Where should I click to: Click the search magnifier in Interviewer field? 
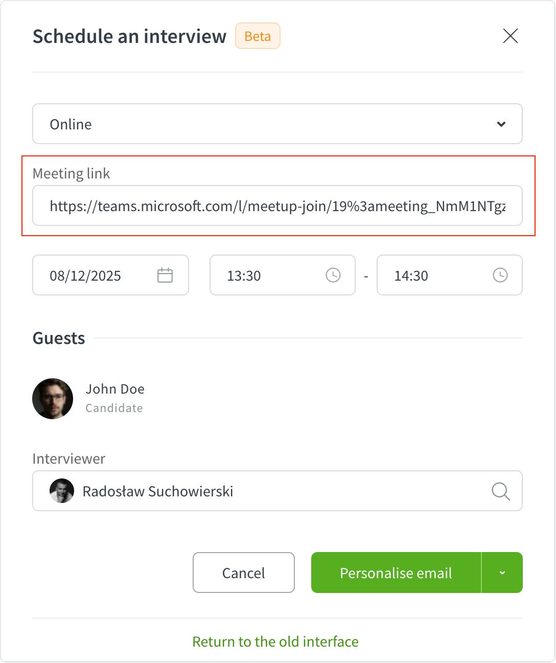pos(500,491)
